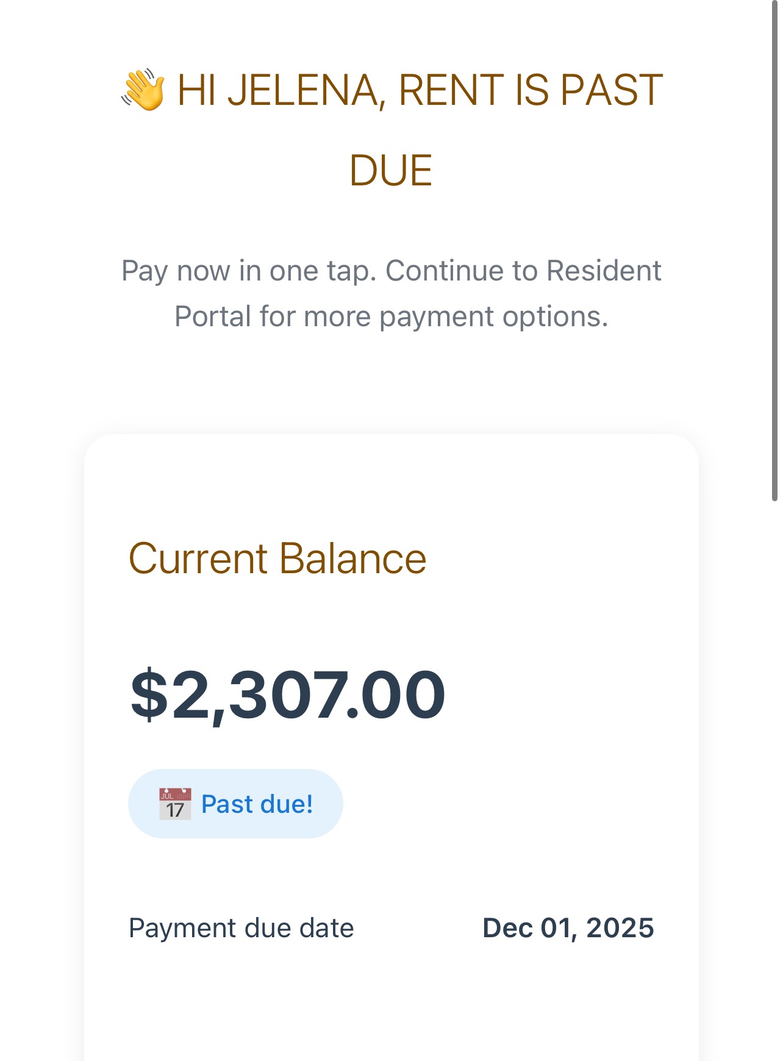This screenshot has width=783, height=1061.
Task: Click the word "DUE" in the heading
Action: pos(391,170)
